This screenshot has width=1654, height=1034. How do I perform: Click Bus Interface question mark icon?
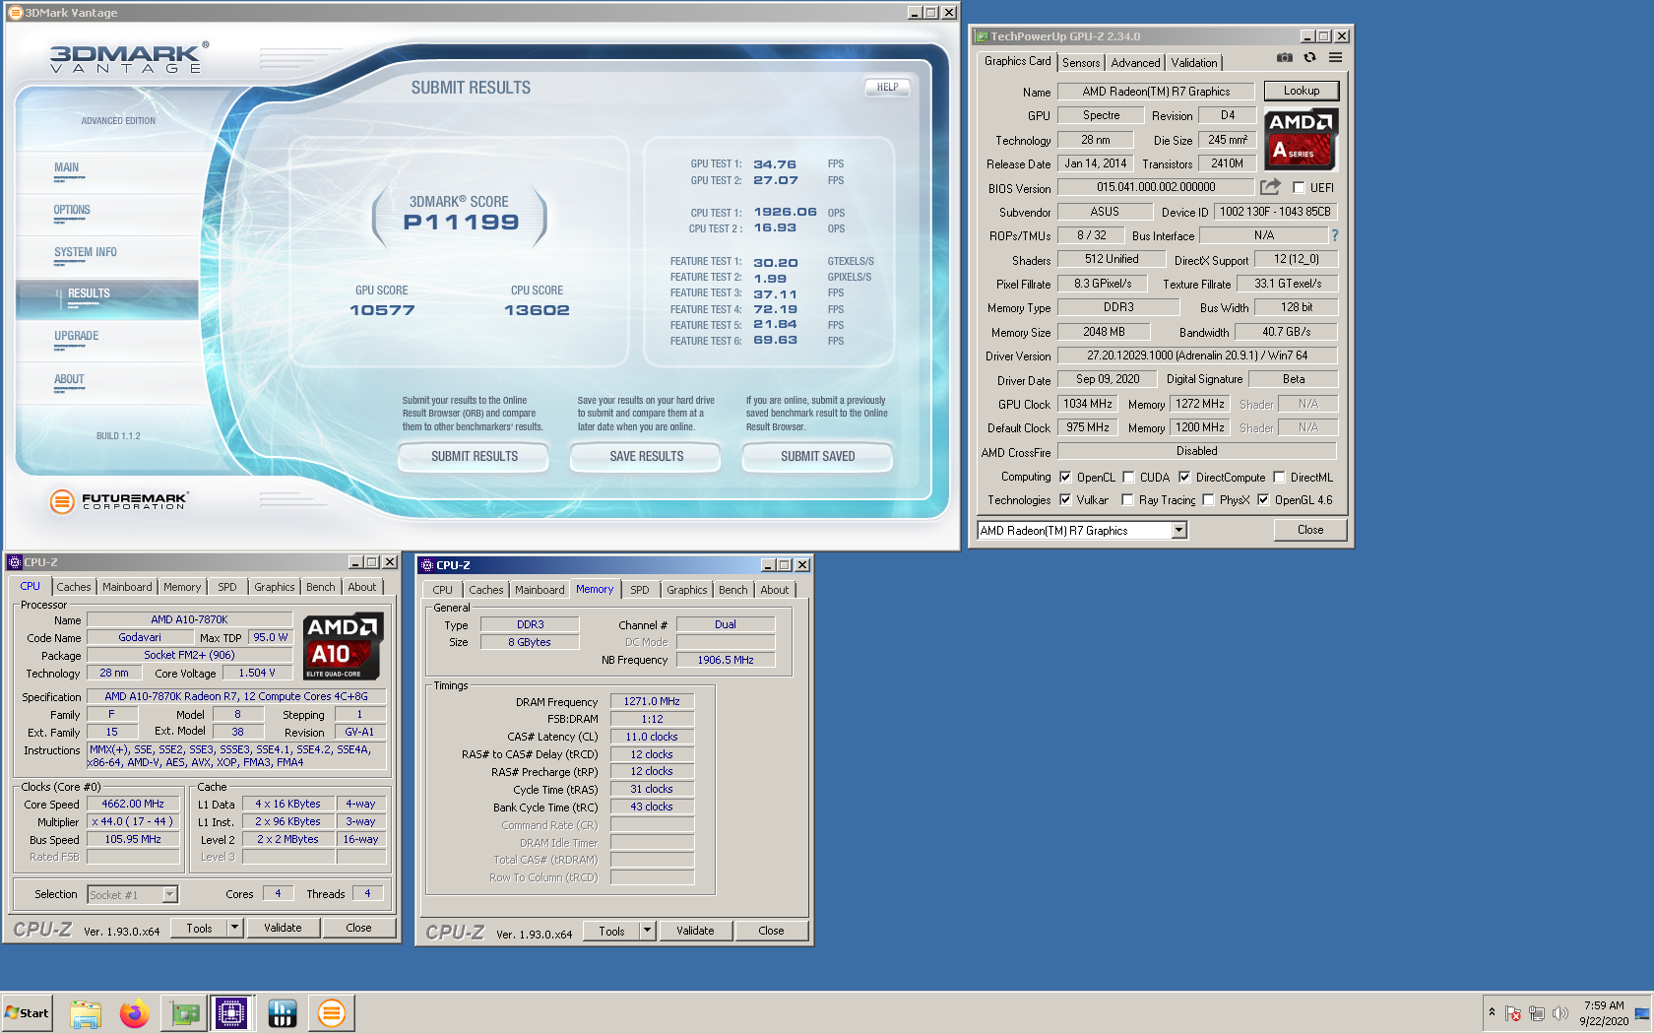[x=1335, y=235]
